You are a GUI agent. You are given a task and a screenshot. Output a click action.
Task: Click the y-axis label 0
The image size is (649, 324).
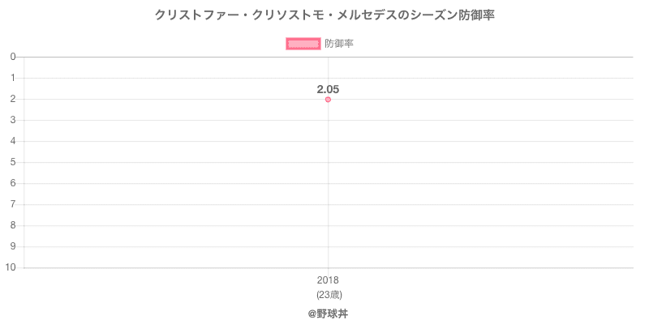tap(14, 57)
